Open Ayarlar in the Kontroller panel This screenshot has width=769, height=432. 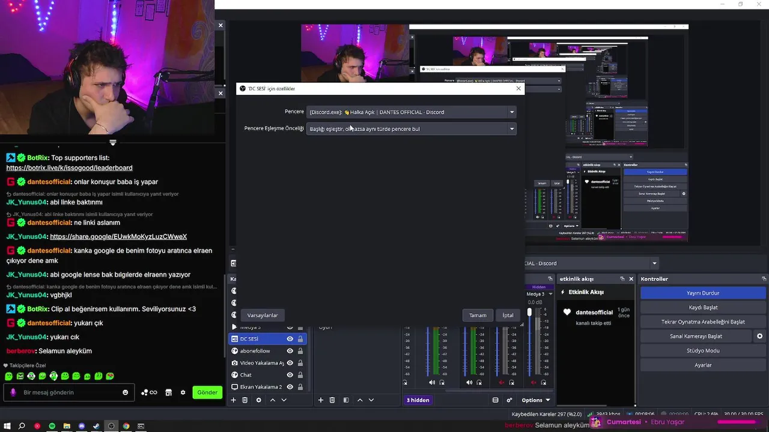[703, 365]
